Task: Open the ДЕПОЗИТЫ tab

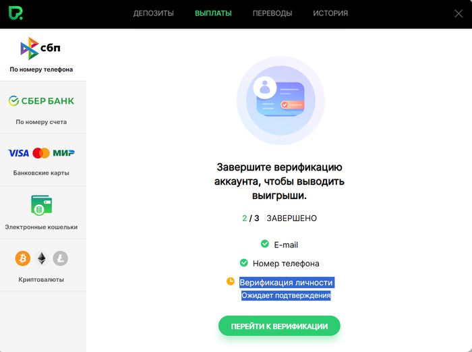Action: click(154, 13)
